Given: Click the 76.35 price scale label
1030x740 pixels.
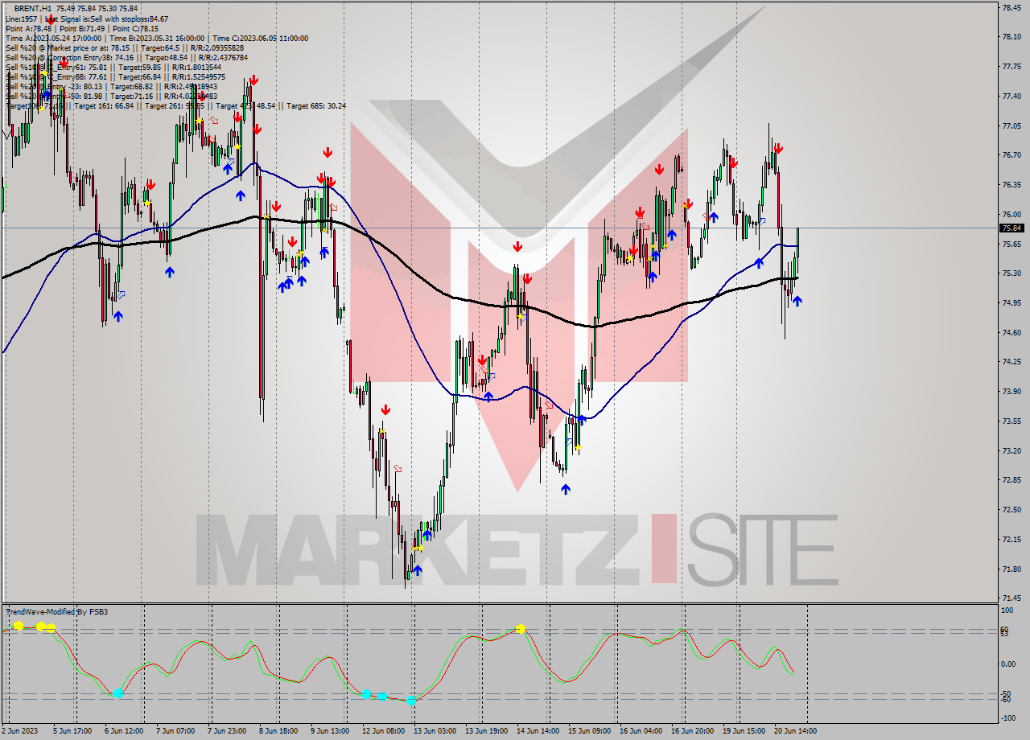Looking at the screenshot, I should (x=1011, y=185).
